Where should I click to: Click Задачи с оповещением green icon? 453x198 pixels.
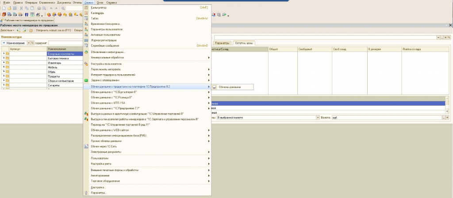click(86, 80)
